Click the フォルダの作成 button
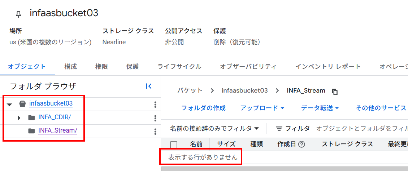 tap(203, 108)
